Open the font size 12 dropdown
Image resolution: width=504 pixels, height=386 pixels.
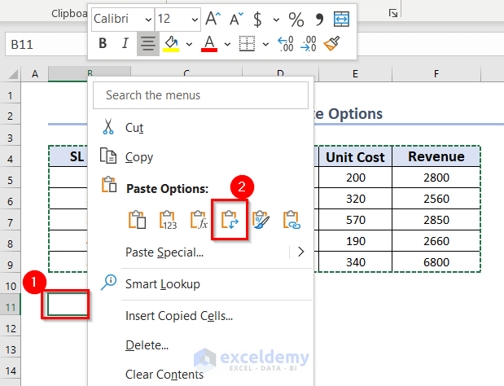195,20
